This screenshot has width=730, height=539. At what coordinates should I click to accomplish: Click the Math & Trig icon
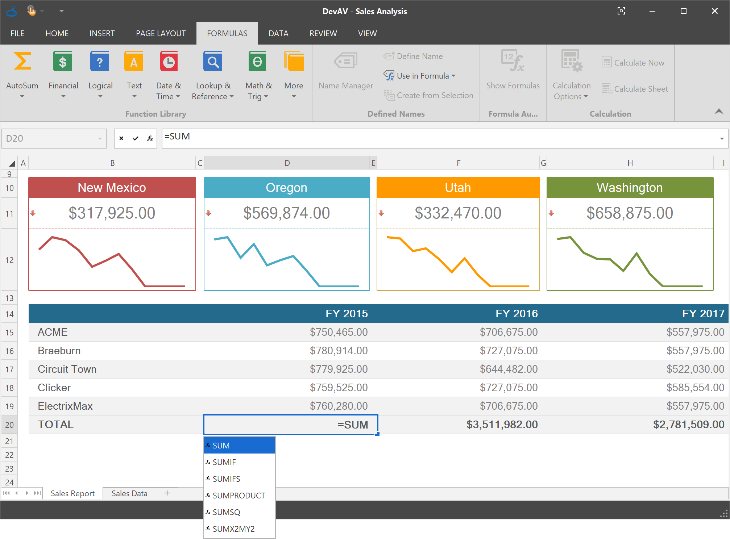coord(257,62)
